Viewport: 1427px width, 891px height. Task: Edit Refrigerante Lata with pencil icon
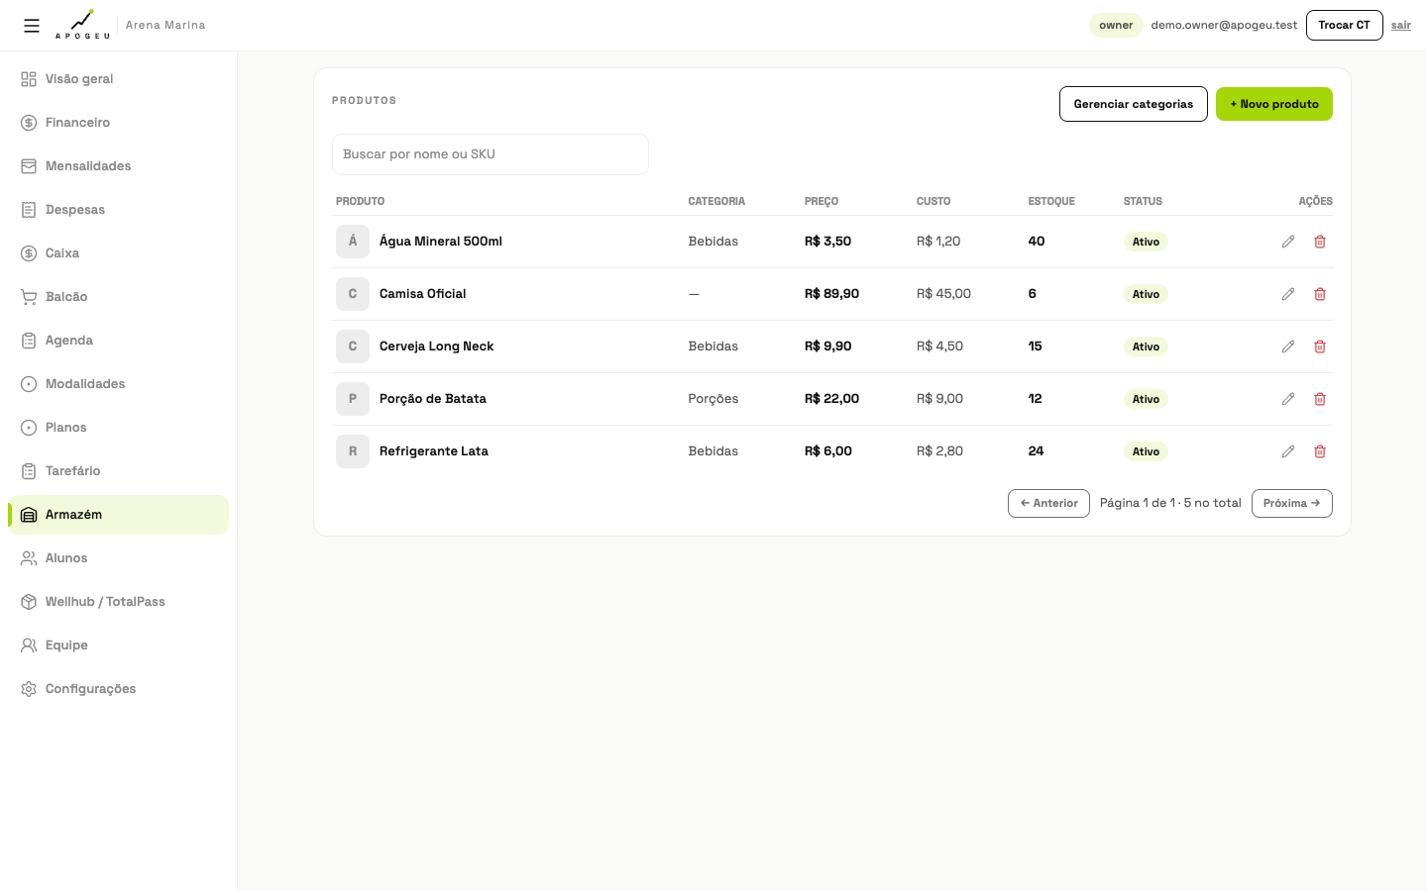[x=1288, y=451]
